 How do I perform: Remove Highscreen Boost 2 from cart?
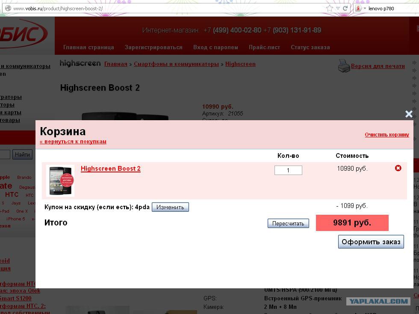point(398,168)
